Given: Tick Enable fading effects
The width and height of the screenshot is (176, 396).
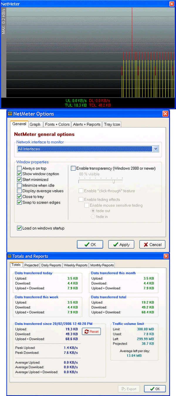Looking at the screenshot, I should 81,200.
